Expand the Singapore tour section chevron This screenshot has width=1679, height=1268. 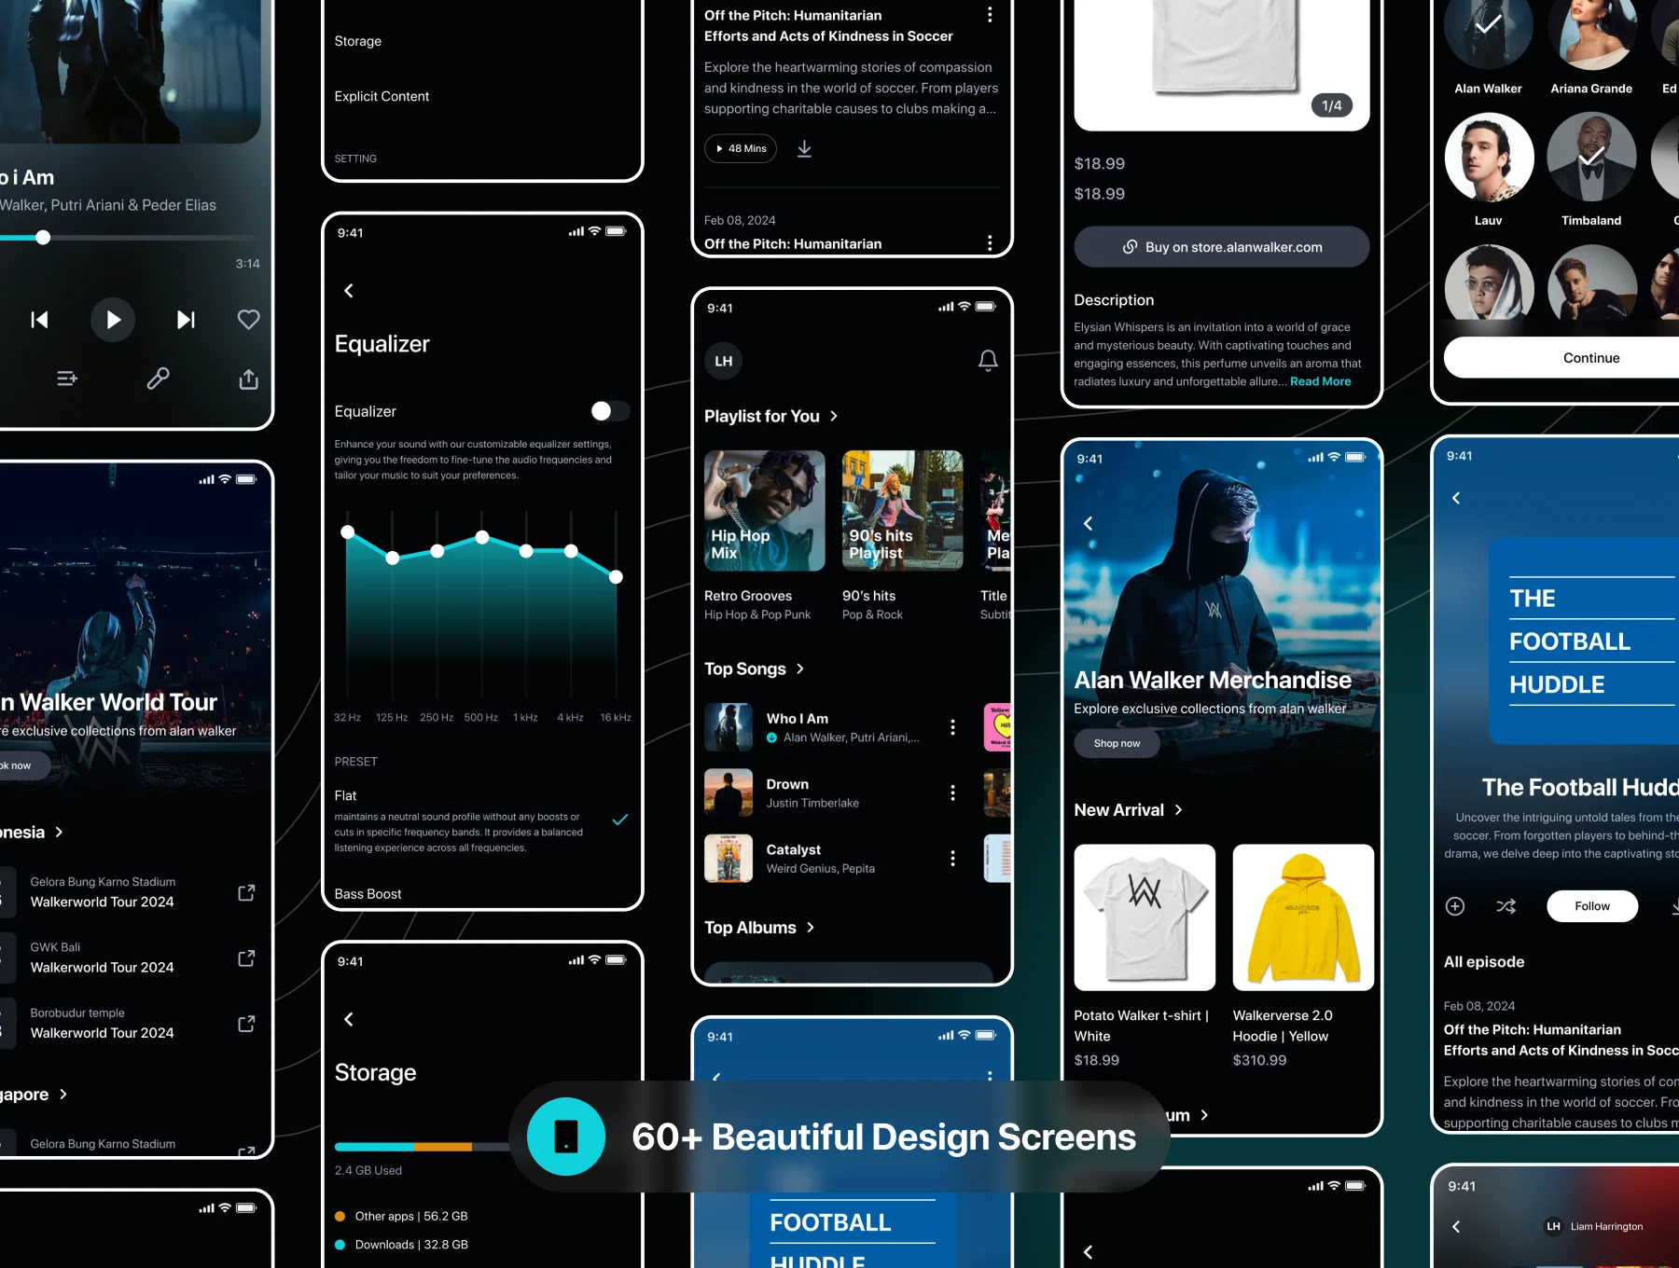pos(63,1094)
